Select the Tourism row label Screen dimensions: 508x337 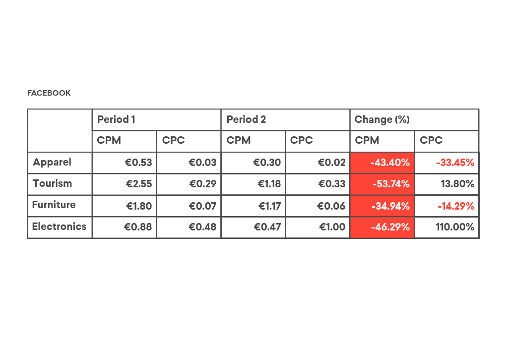click(x=52, y=183)
